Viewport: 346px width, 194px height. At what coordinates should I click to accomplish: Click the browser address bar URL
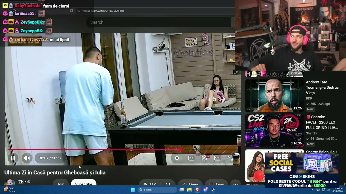pos(103,11)
